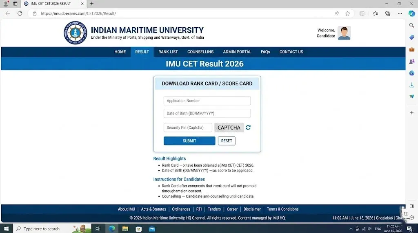Focus the Security Pin captcha field

point(188,127)
